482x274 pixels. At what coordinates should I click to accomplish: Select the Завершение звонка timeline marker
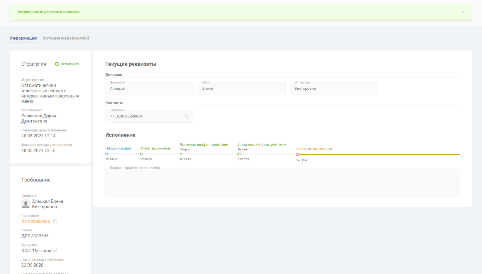298,155
